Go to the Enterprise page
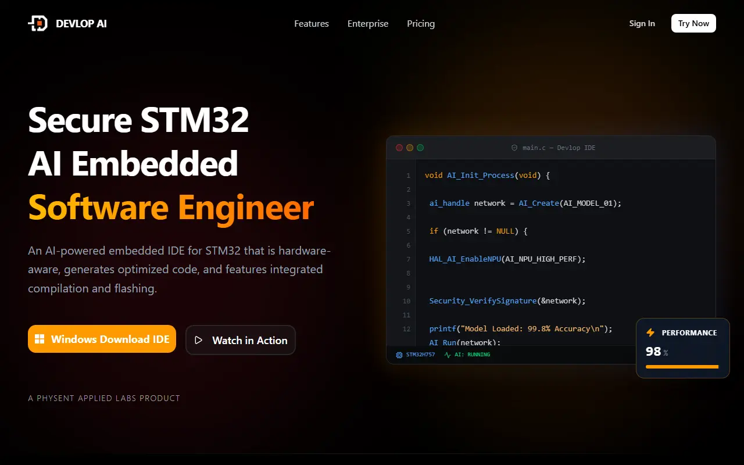This screenshot has height=465, width=744. tap(368, 24)
